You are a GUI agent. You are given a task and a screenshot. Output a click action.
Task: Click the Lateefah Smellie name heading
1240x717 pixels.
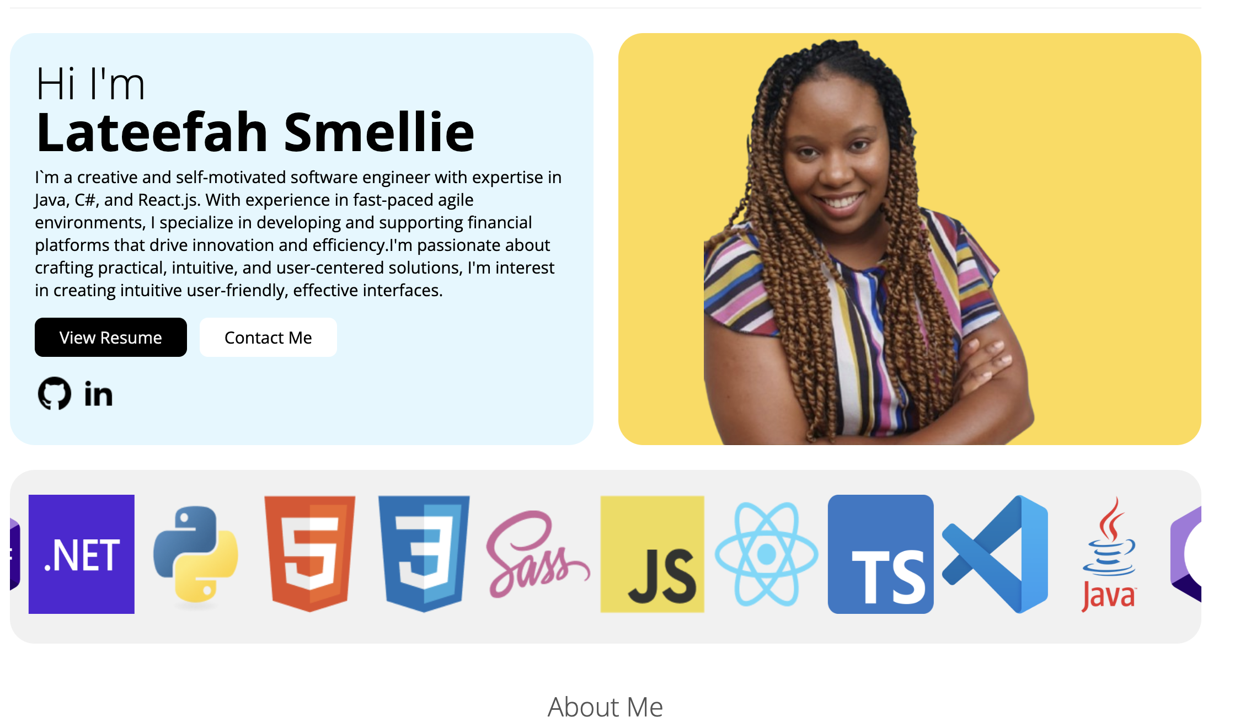(255, 132)
